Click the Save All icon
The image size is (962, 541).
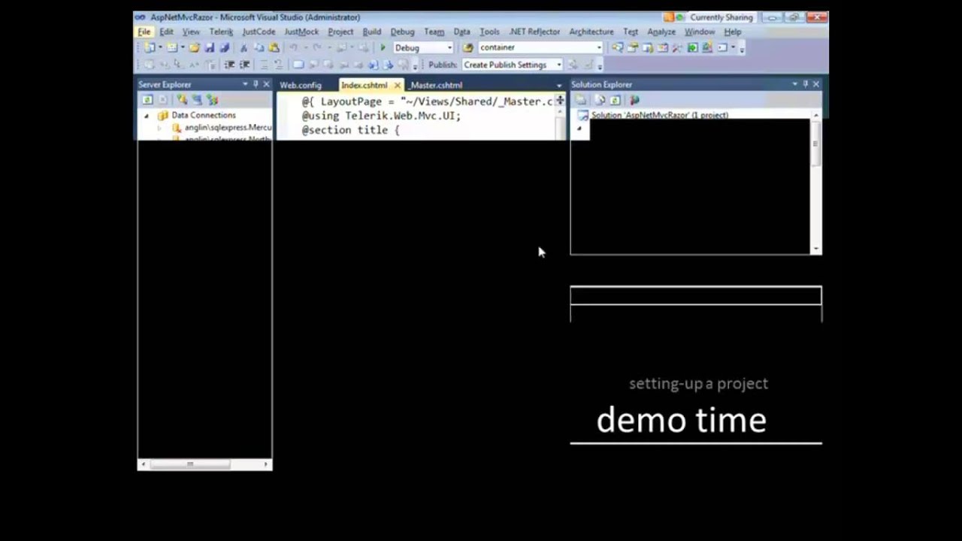click(x=224, y=47)
